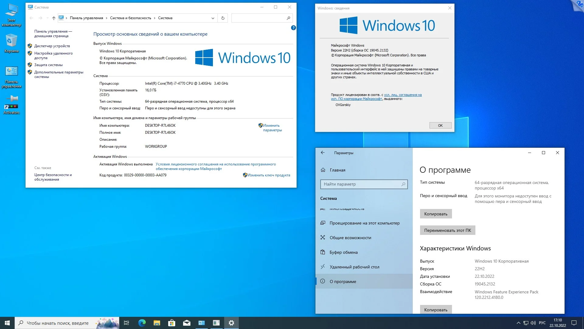Open Task View on taskbar
The width and height of the screenshot is (584, 329).
pos(127,323)
